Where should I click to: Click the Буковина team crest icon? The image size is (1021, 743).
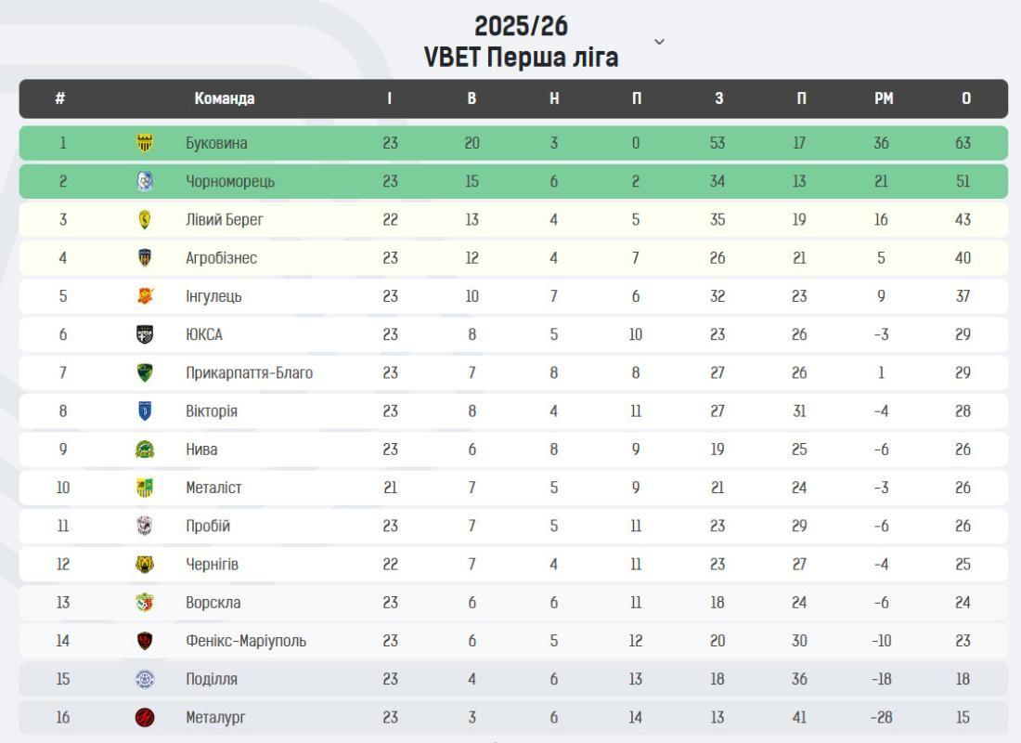(x=145, y=143)
